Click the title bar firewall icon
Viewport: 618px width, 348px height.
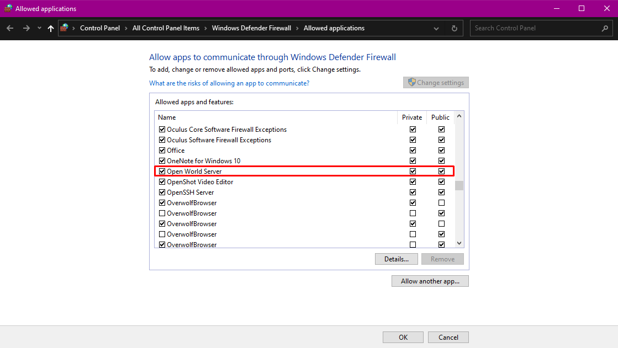8,8
